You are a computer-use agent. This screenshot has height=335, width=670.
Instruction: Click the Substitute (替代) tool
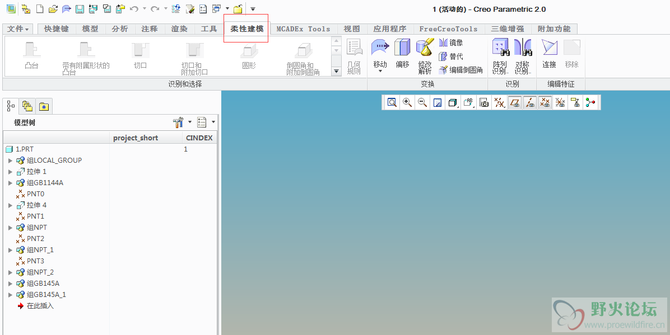click(x=451, y=56)
